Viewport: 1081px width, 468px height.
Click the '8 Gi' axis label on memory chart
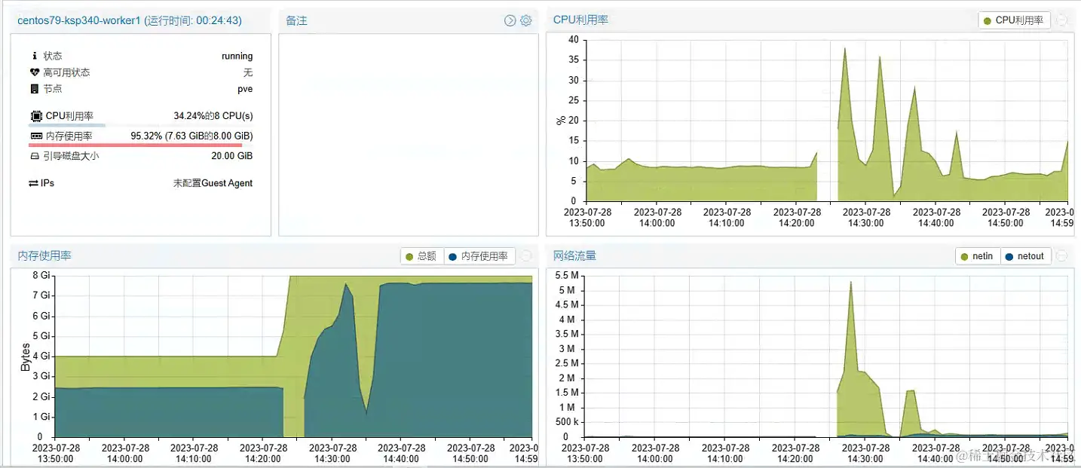coord(41,275)
